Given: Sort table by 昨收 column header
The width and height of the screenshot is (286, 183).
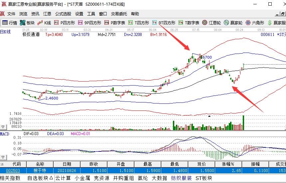Looking at the screenshot, I should point(94,164).
